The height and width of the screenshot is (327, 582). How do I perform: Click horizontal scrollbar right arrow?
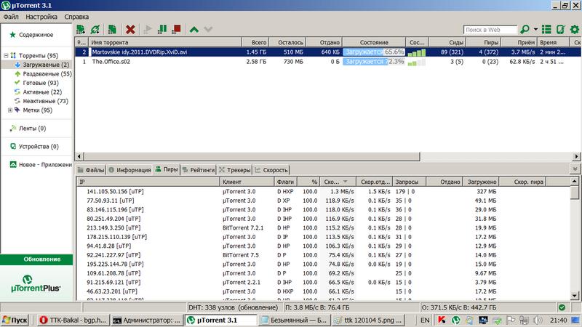[x=576, y=156]
